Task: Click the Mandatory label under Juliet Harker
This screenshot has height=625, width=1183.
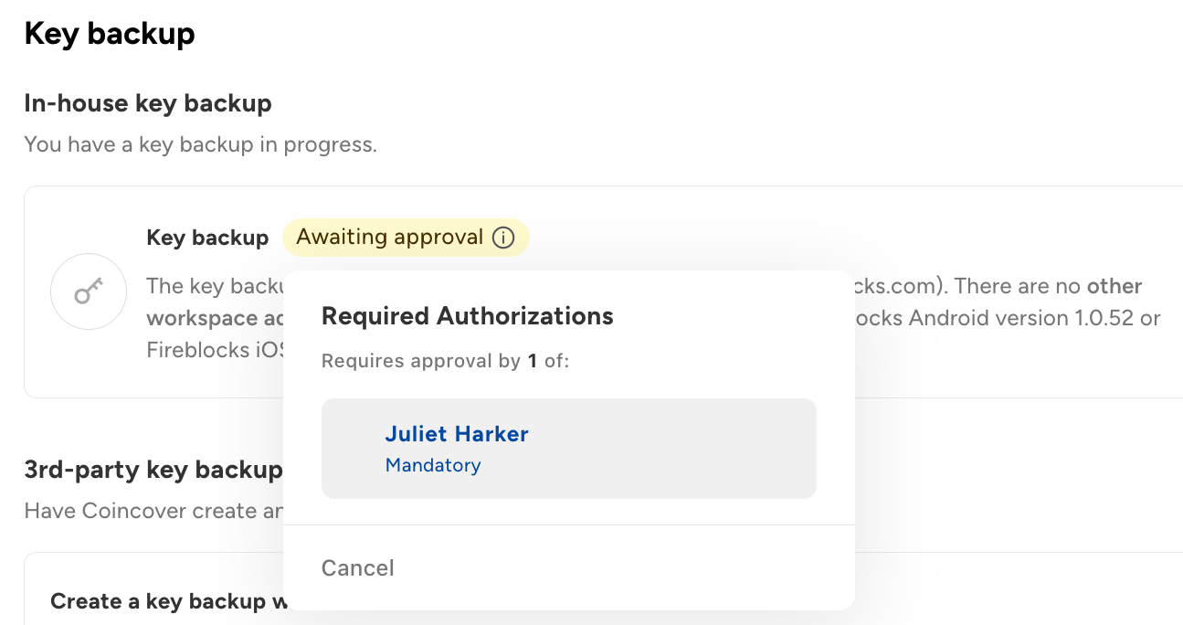Action: 433,465
